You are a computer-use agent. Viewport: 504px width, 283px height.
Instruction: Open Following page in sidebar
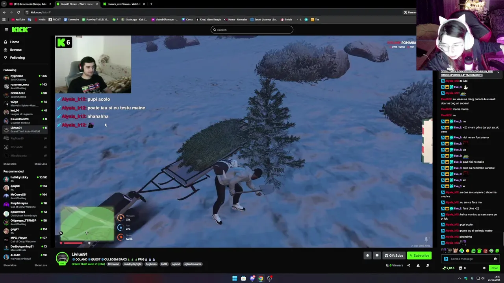(x=17, y=57)
